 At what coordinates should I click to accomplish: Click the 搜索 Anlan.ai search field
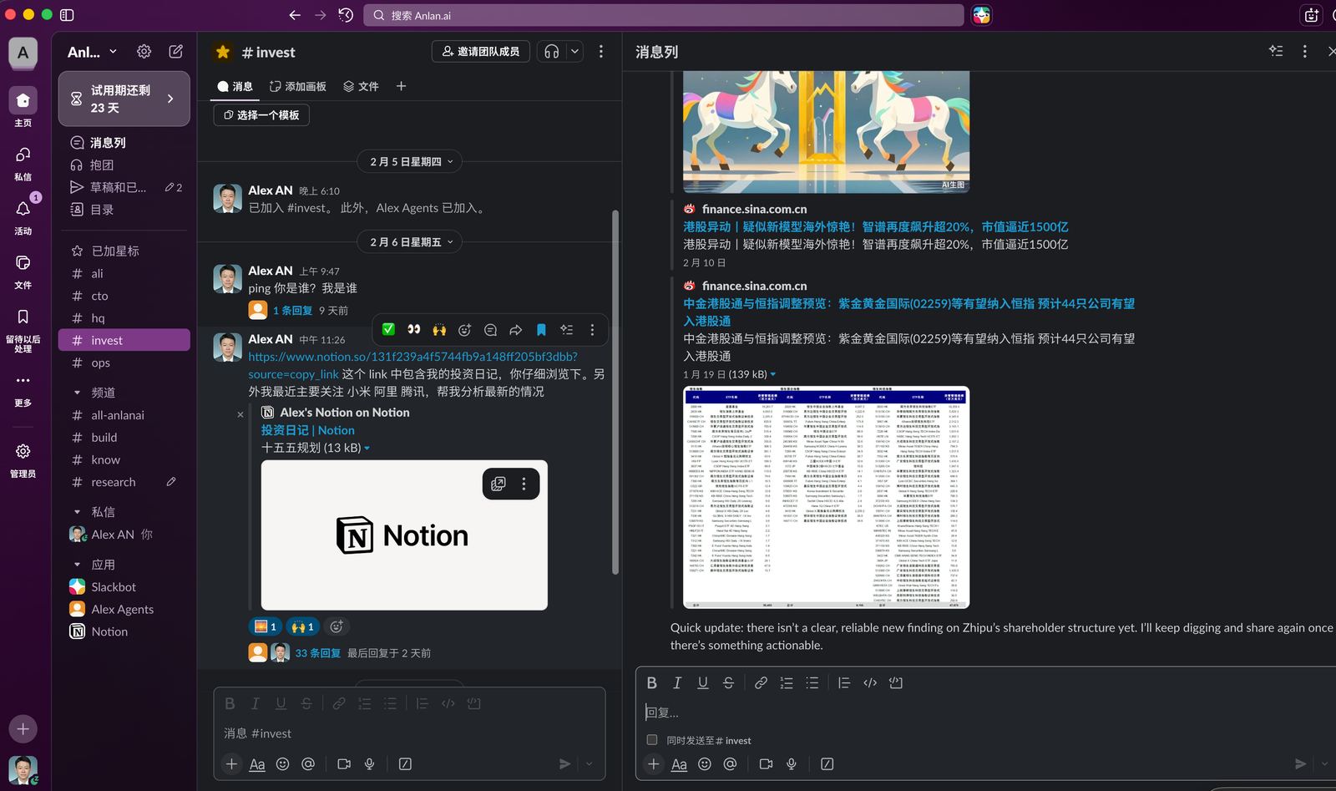pos(664,15)
